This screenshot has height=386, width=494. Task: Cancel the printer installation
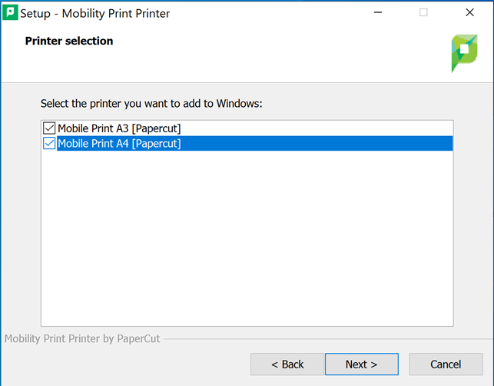click(446, 364)
